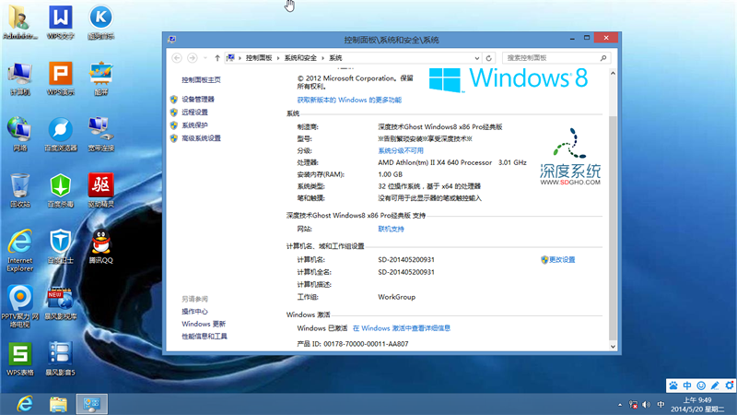This screenshot has width=737, height=415.
Task: Open 高级系统设置 in left pane
Action: tap(201, 138)
